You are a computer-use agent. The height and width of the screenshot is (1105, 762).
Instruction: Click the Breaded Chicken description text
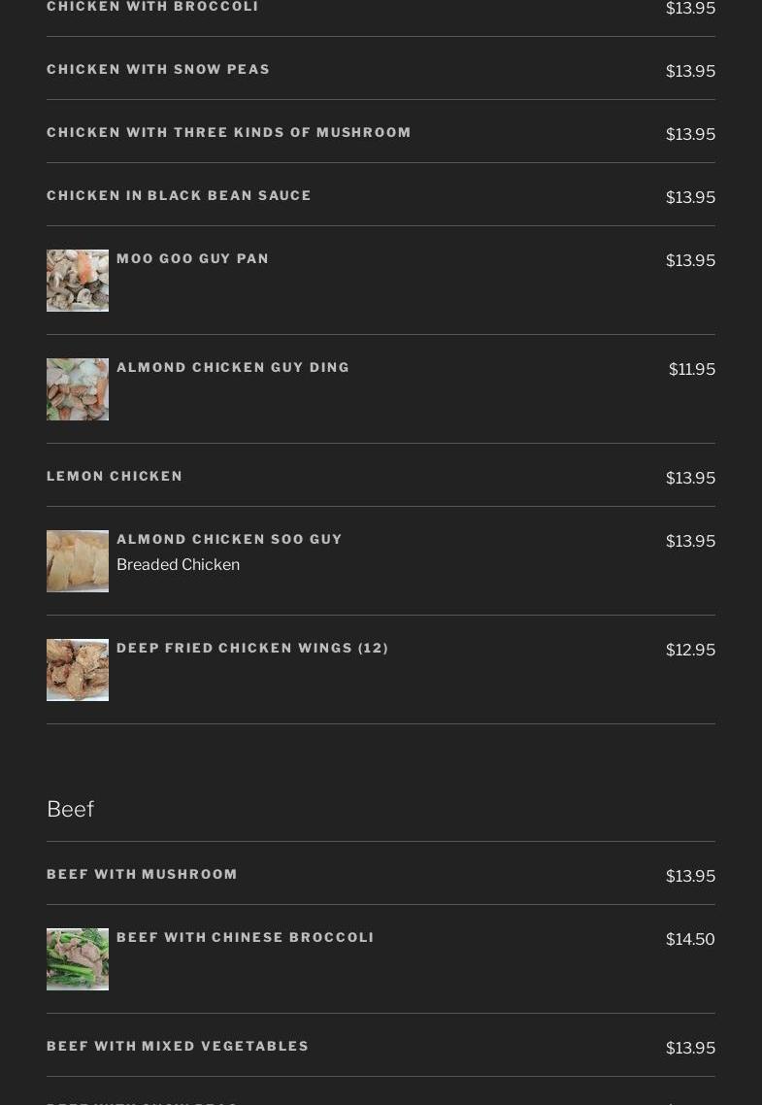(178, 565)
